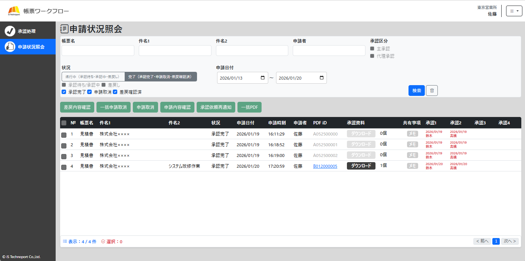Click the iS Technoport logo
Viewport: 525px width, 261px height.
click(x=14, y=11)
